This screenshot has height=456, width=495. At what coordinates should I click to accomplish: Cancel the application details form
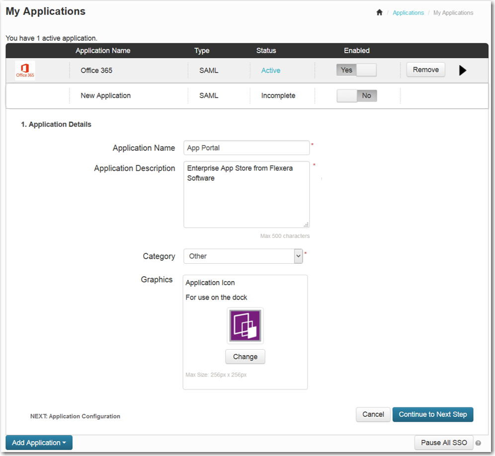coord(373,414)
